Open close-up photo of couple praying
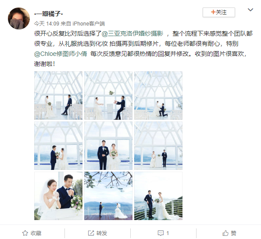 coord(58,196)
